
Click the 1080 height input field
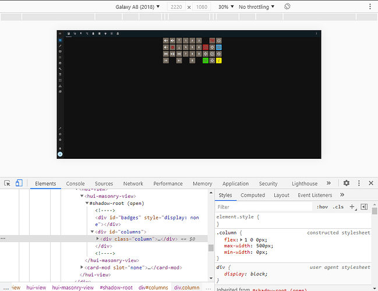[x=202, y=7]
